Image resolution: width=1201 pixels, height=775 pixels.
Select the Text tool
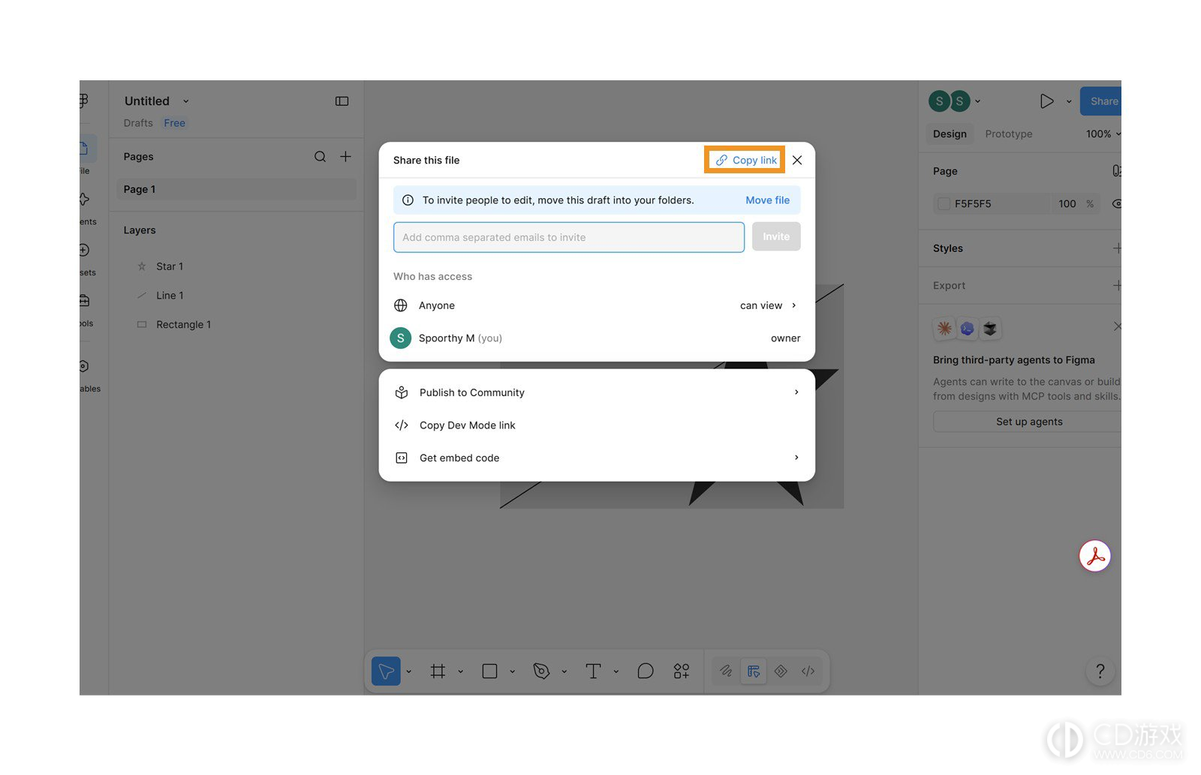593,671
